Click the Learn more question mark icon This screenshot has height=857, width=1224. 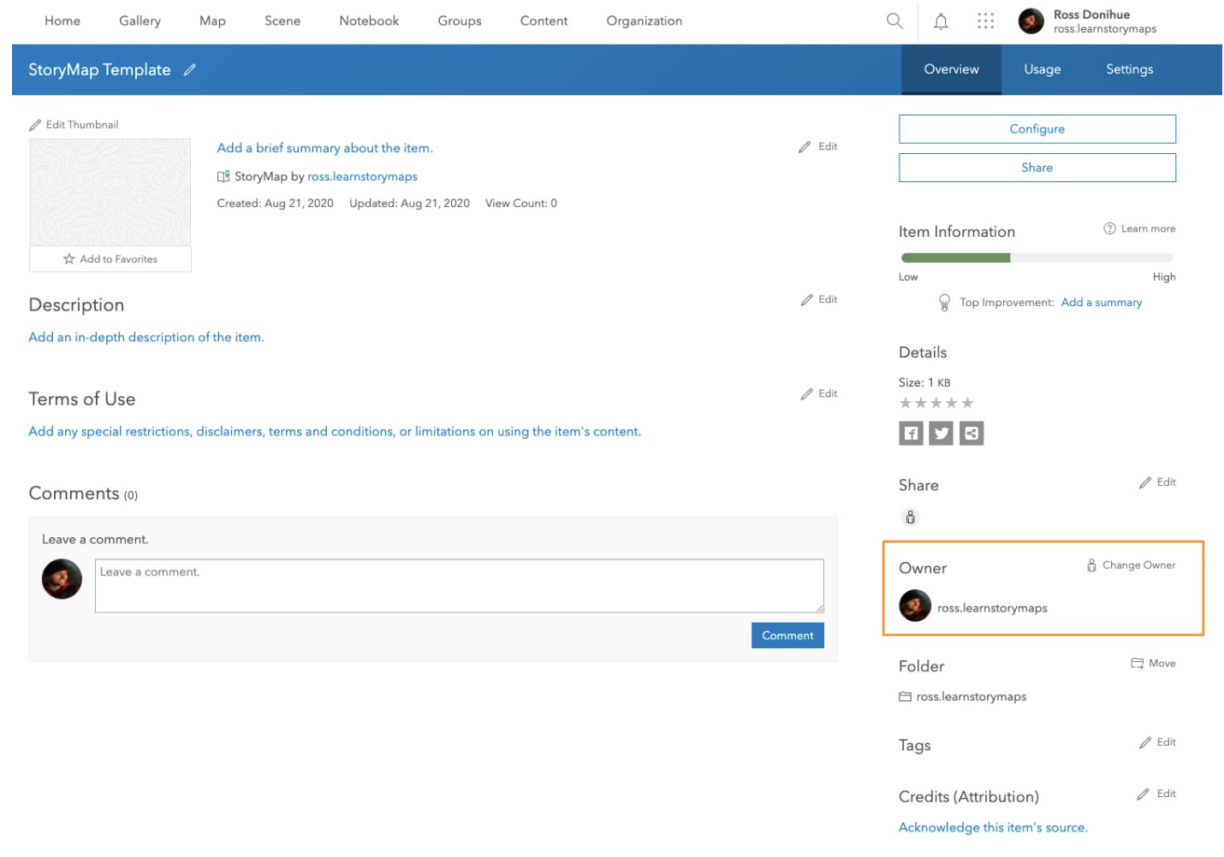coord(1109,228)
